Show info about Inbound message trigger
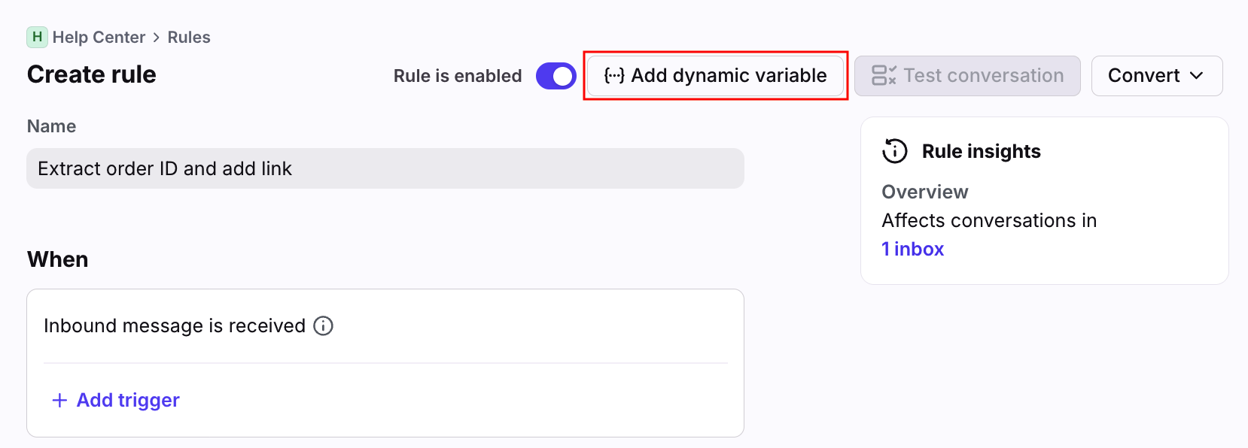1248x448 pixels. [x=323, y=325]
